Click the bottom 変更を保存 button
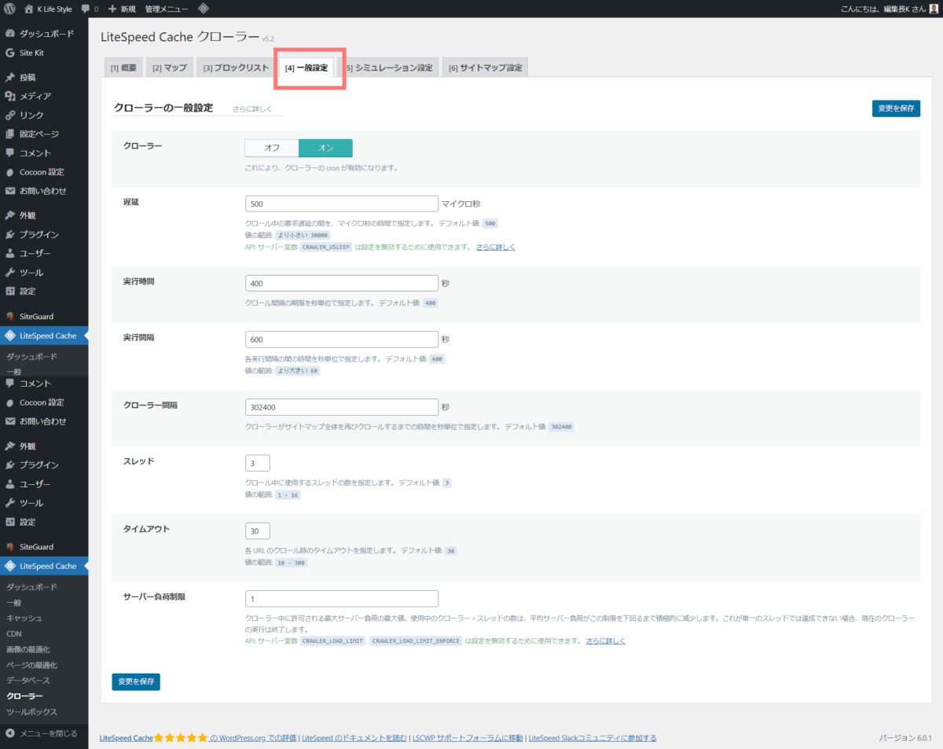 [x=136, y=681]
